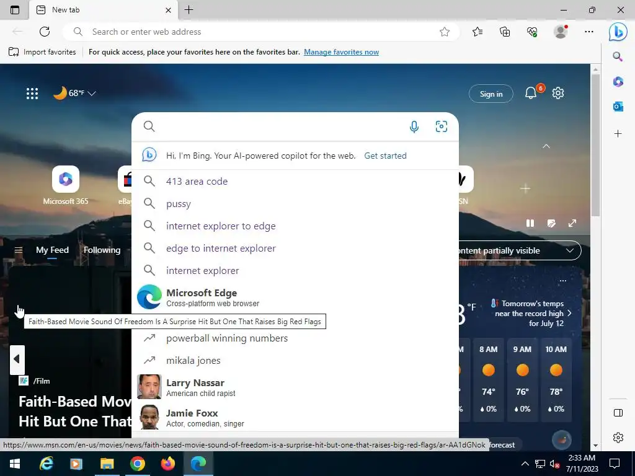Open sidebar search icon
Viewport: 635px width, 476px height.
pos(618,56)
